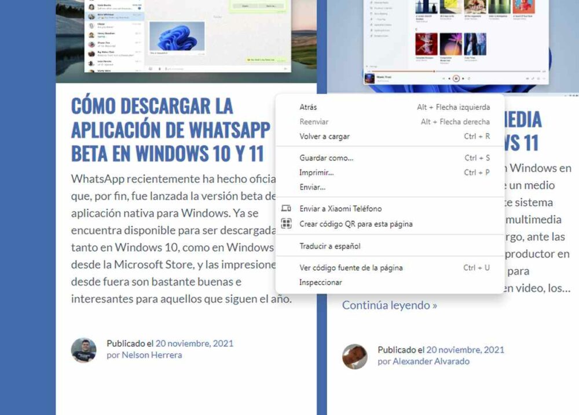Open author Nelson Herrera's page
The height and width of the screenshot is (415, 579).
click(x=152, y=355)
